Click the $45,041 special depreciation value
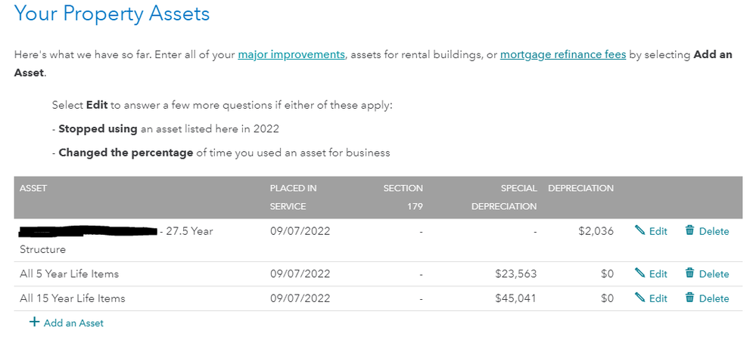The image size is (756, 358). (515, 298)
